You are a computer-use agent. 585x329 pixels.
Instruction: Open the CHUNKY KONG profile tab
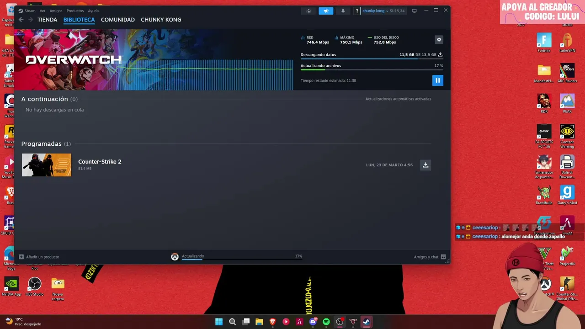161,20
